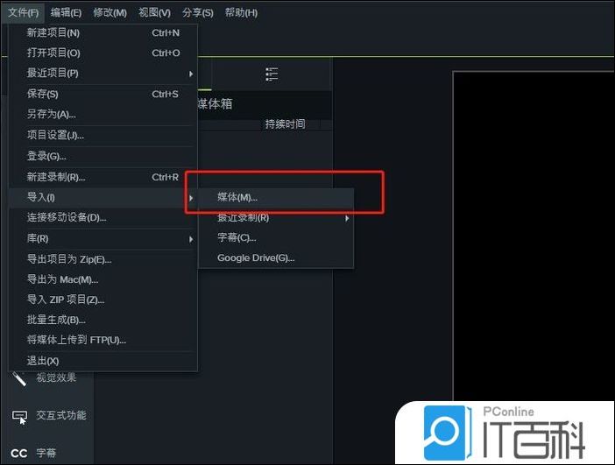Choose 新建项目(N) from File menu
615x465 pixels.
pos(102,33)
